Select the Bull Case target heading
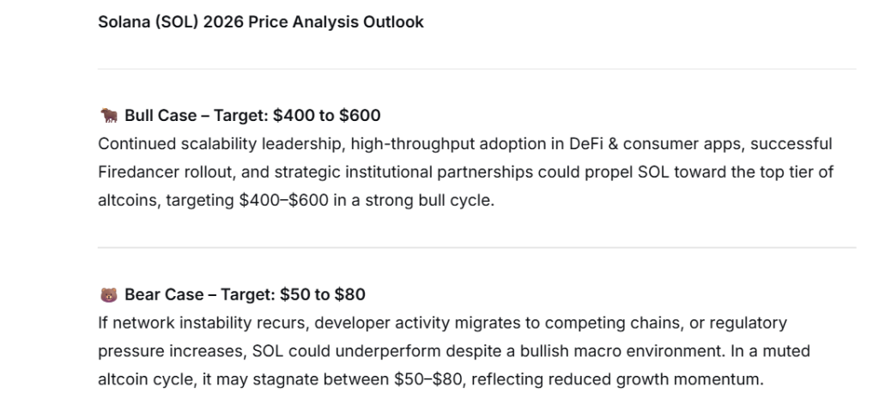 pyautogui.click(x=252, y=115)
